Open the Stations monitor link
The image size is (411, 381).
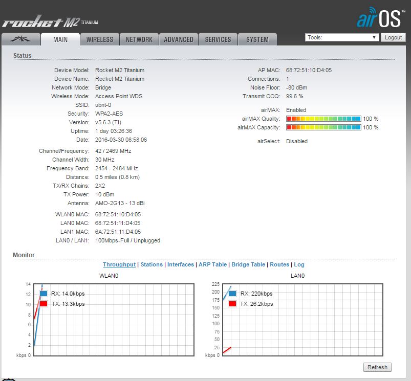pyautogui.click(x=152, y=264)
